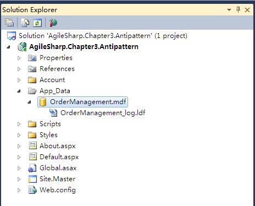Viewport: 255px width, 206px height.
Task: Expand the Default.aspx node
Action: click(x=19, y=157)
